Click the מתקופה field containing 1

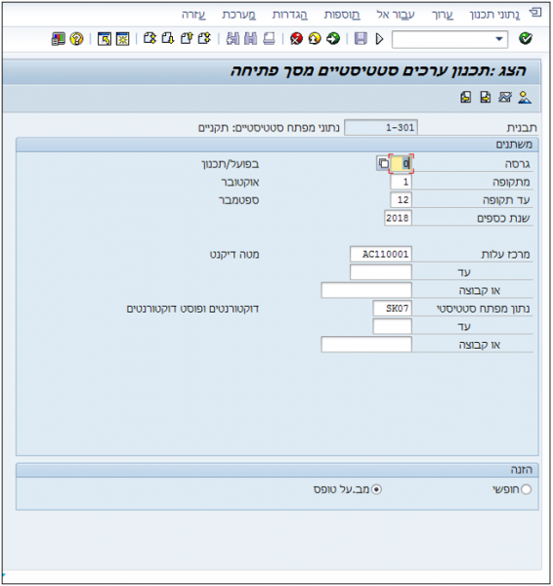[x=401, y=182]
